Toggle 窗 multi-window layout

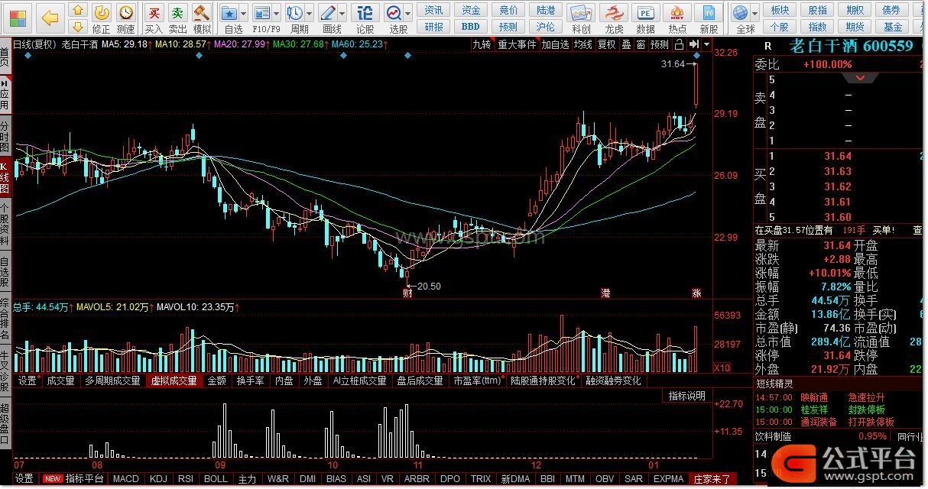click(x=641, y=44)
